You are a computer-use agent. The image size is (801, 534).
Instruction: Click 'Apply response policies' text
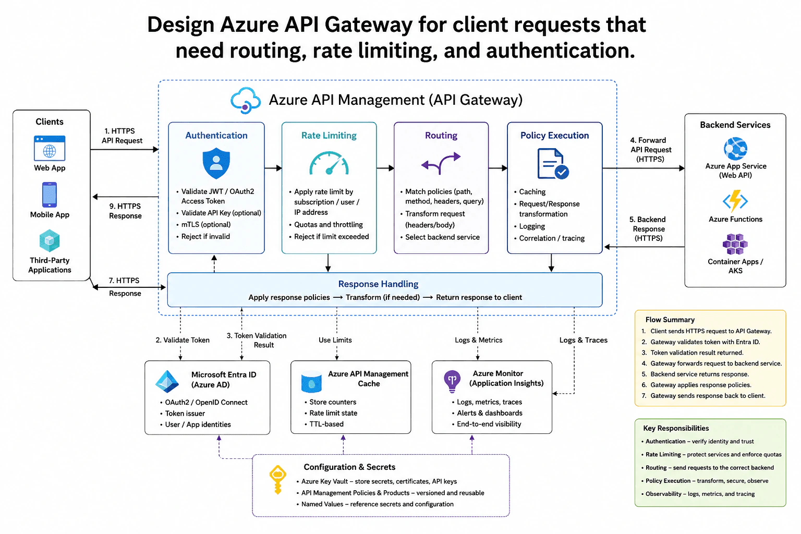point(289,298)
